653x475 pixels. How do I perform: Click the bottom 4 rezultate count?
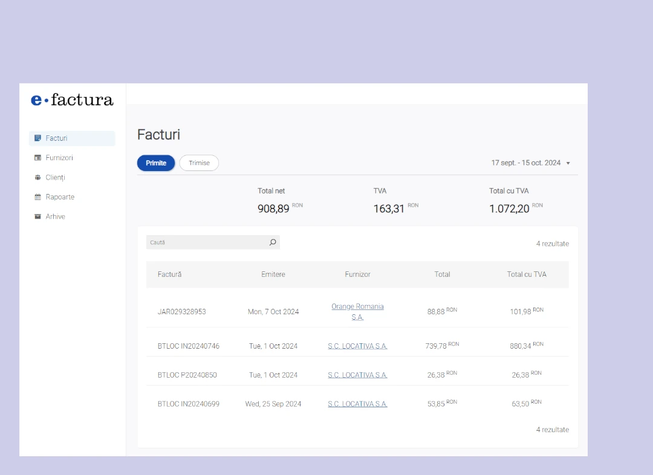[x=552, y=430]
